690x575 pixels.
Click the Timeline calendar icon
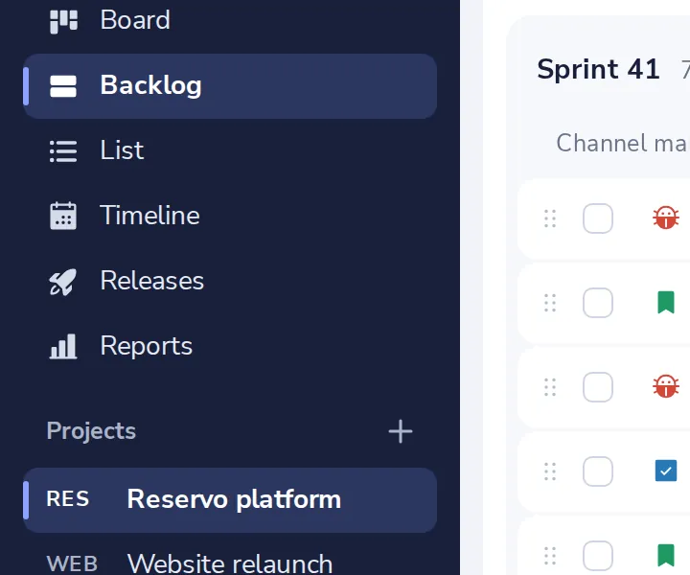point(63,216)
